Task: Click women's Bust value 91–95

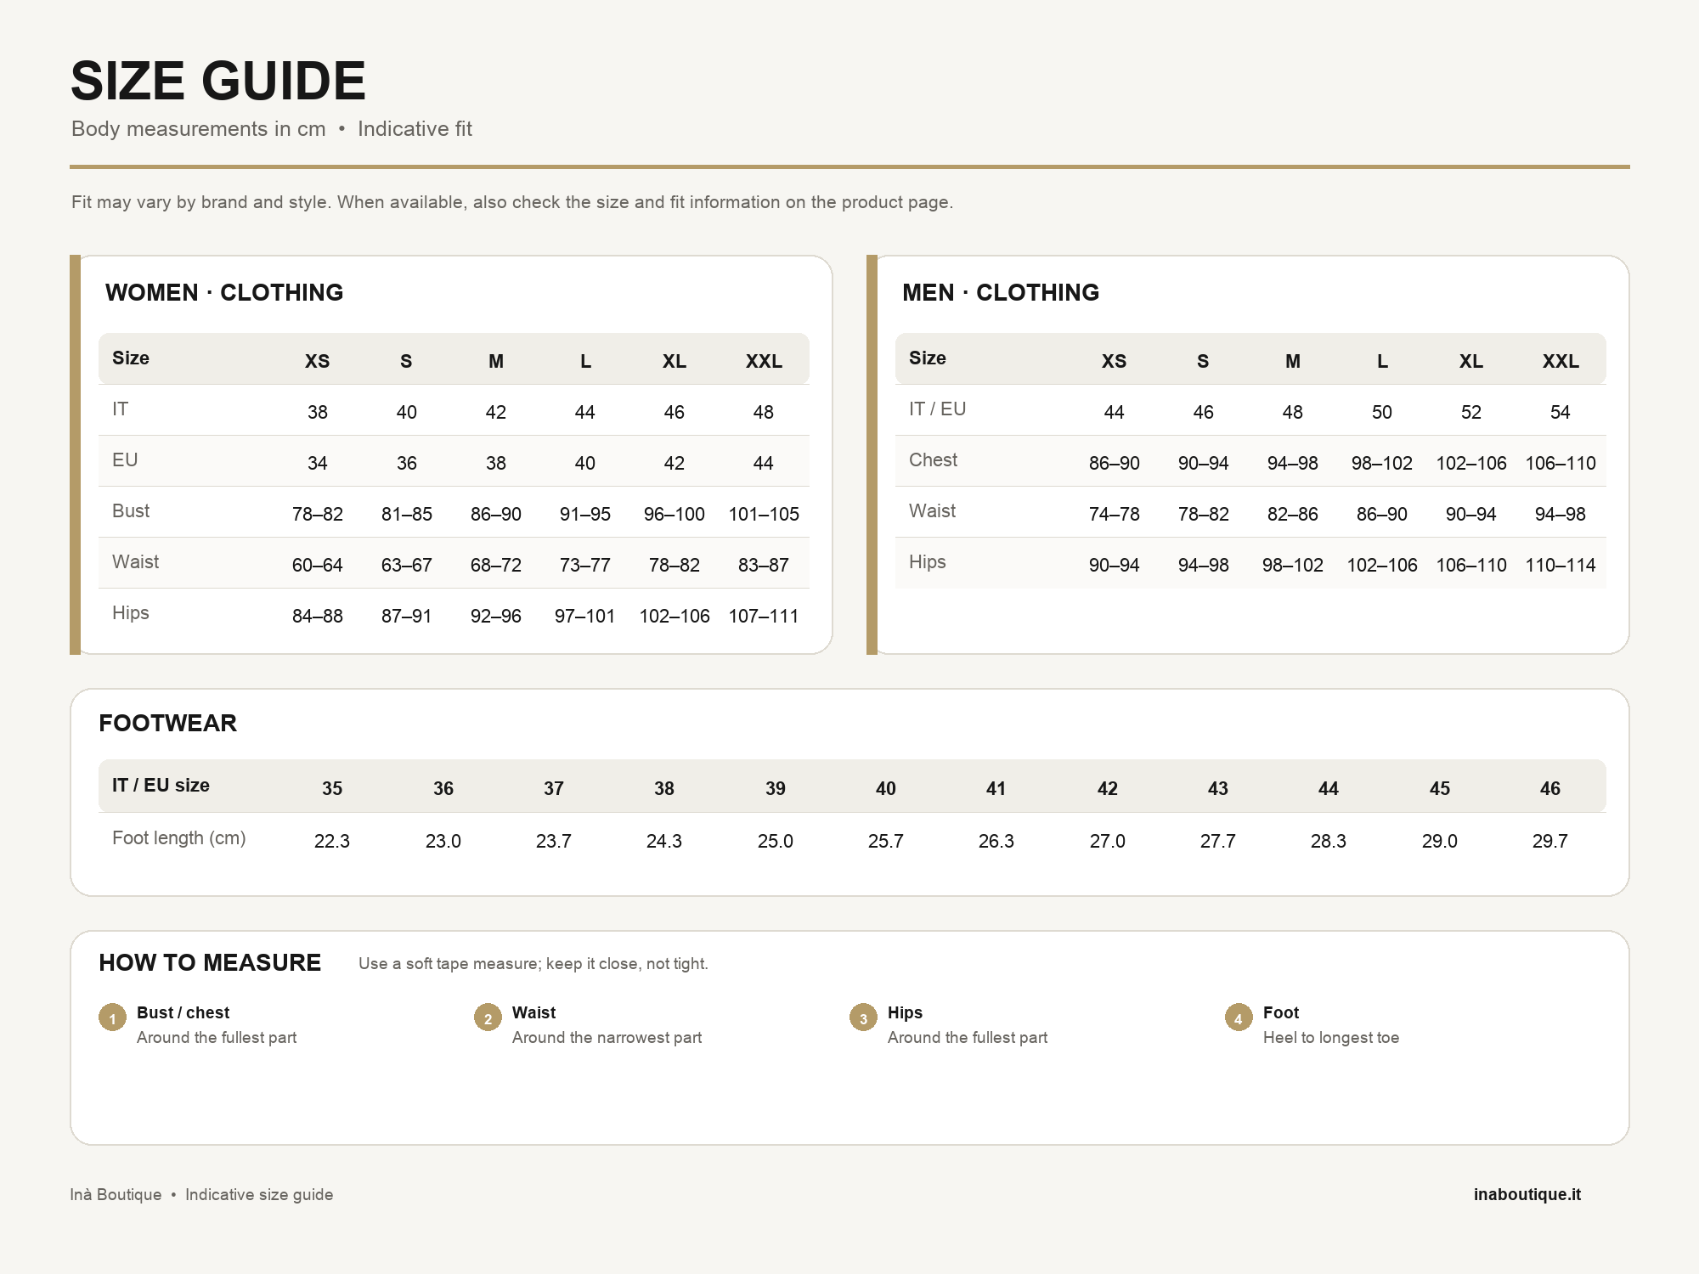Action: pyautogui.click(x=585, y=514)
